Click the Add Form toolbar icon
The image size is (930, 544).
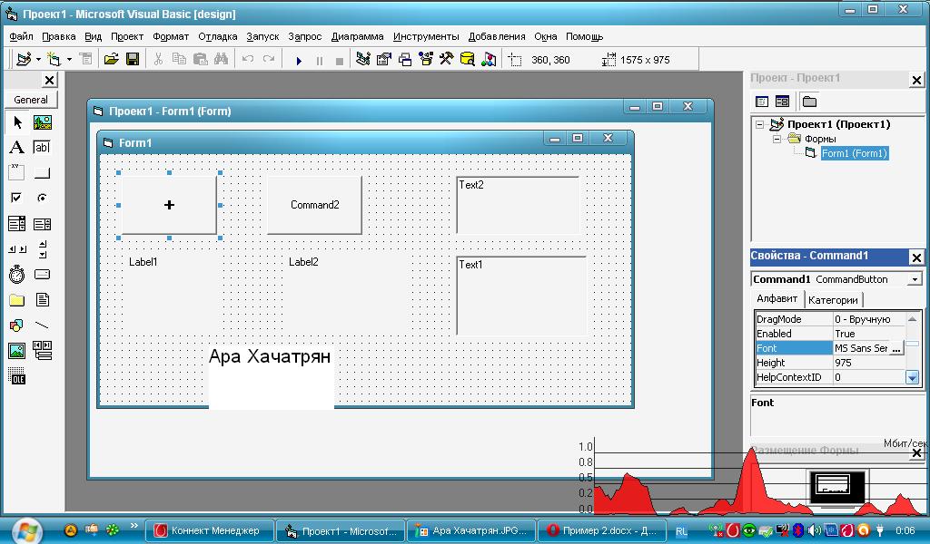(54, 59)
